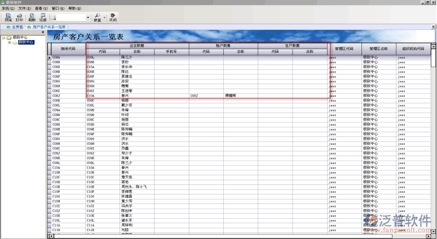This screenshot has width=437, height=239.
Task: Collapse the root 极致中心 tree node
Action: point(3,38)
